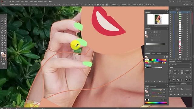Choose Linear gradient type
This screenshot has height=109, width=194.
click(x=154, y=32)
